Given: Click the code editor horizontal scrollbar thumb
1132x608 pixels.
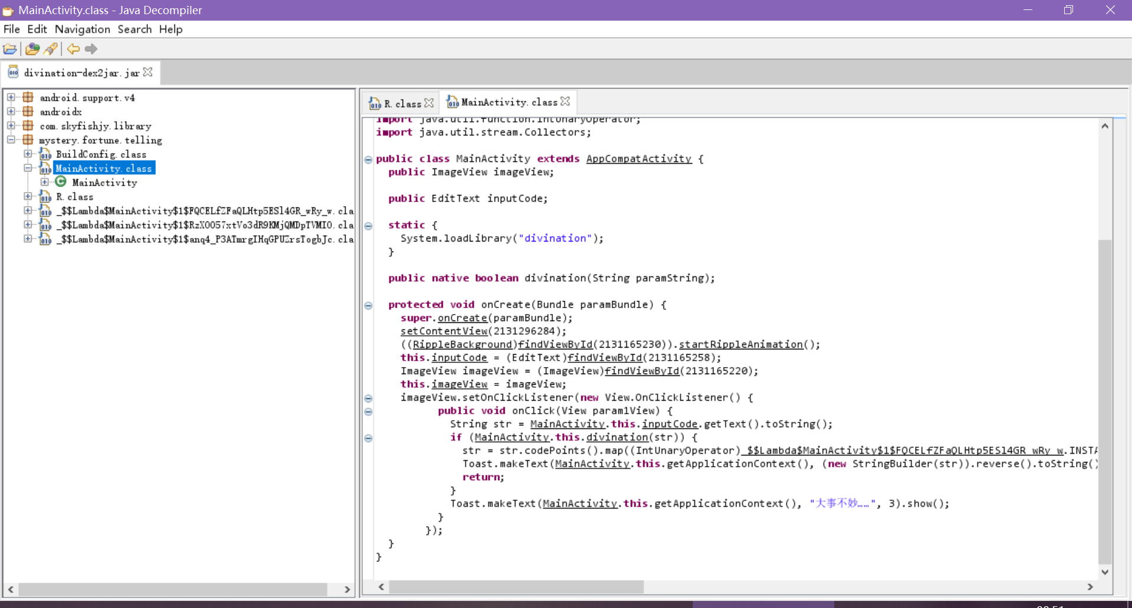Looking at the screenshot, I should click(x=516, y=587).
